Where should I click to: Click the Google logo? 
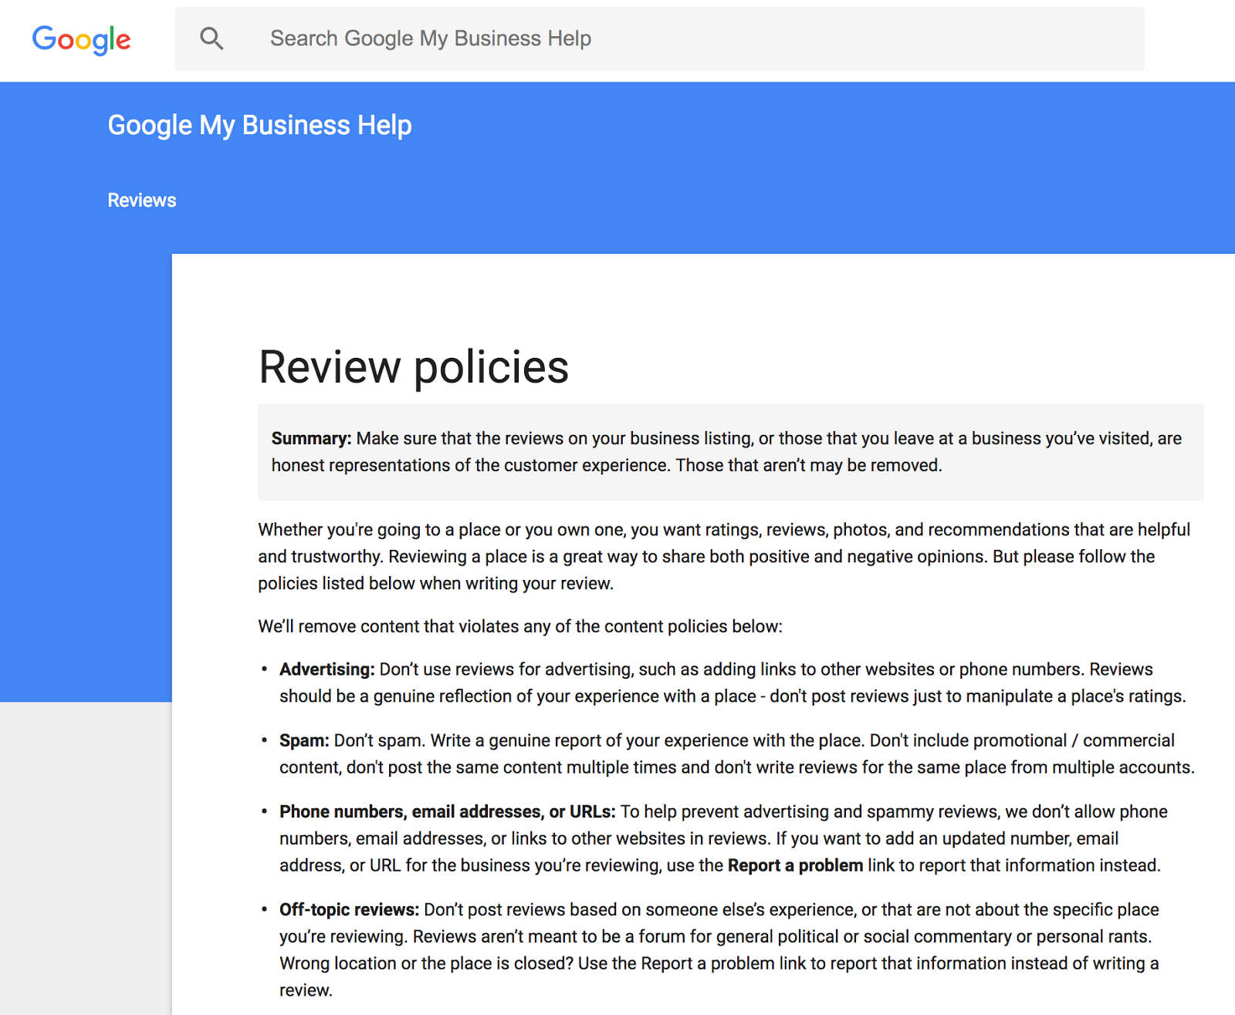click(x=81, y=39)
